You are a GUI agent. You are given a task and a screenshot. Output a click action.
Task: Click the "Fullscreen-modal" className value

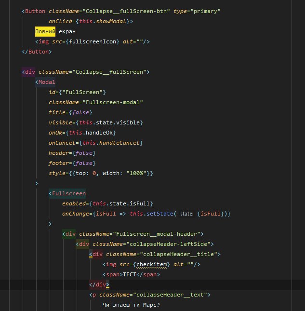[113, 102]
